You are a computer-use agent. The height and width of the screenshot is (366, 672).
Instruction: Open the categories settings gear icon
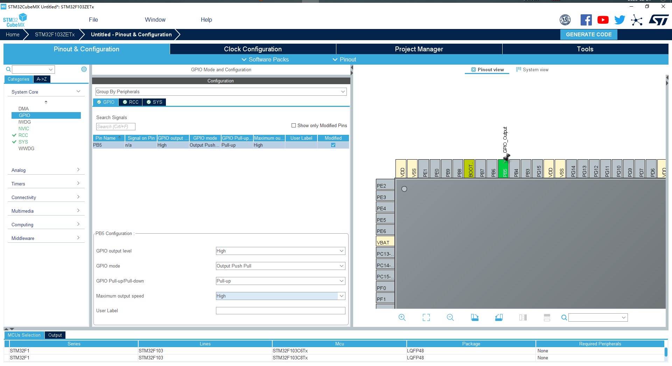click(84, 69)
